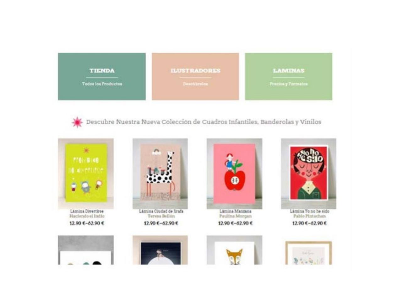Click the Lámina Ciudad de Jirafa title
This screenshot has width=402, height=284.
(x=161, y=212)
